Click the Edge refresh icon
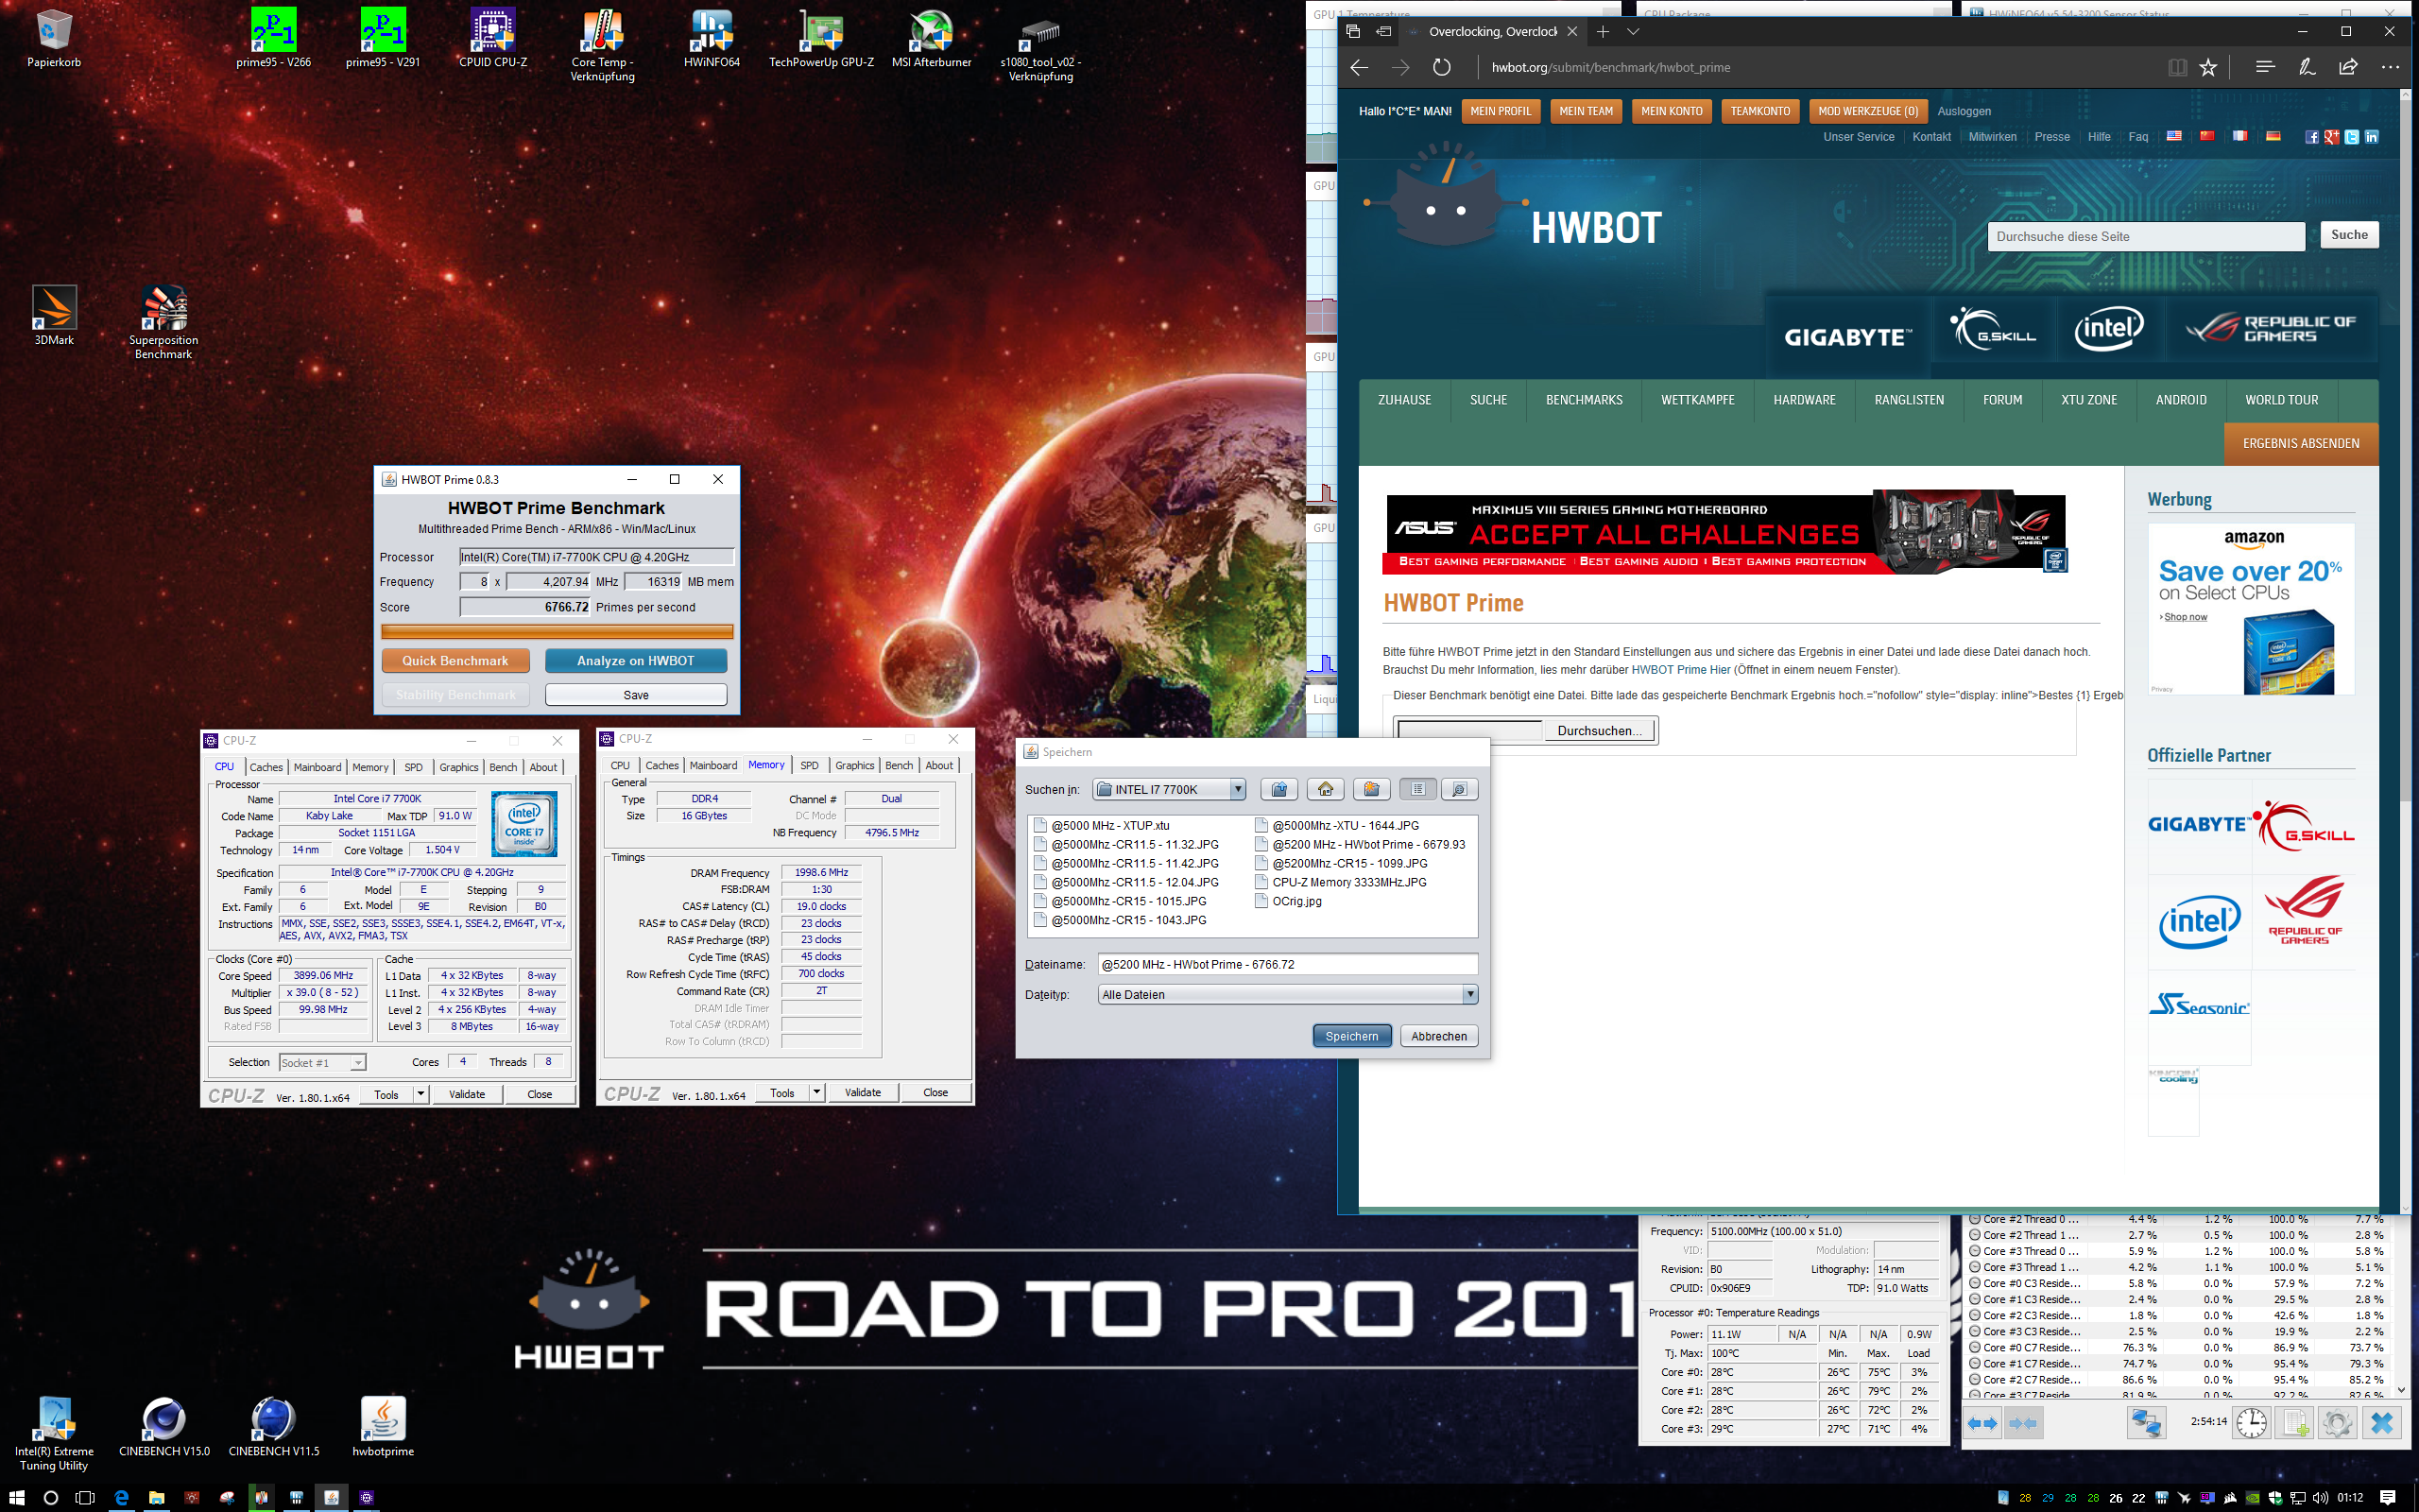This screenshot has height=1512, width=2419. (1441, 67)
